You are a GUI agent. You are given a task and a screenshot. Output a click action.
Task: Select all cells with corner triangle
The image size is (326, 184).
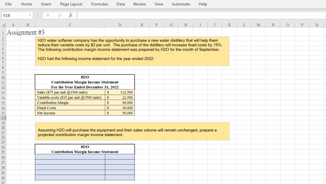pyautogui.click(x=3, y=25)
